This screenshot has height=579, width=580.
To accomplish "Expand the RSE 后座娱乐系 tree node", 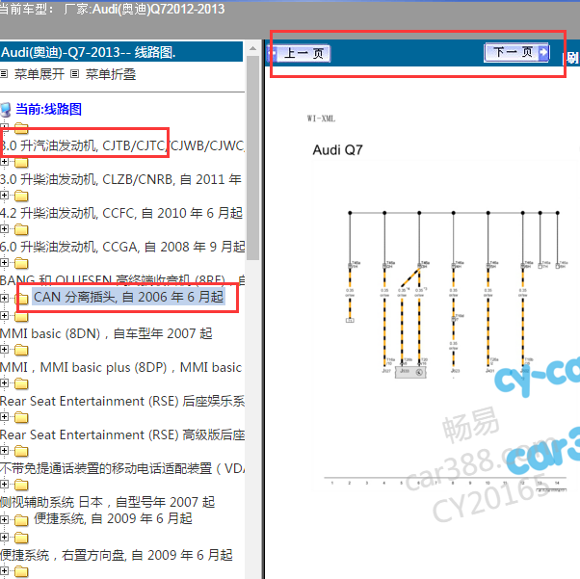I will 4,382.
